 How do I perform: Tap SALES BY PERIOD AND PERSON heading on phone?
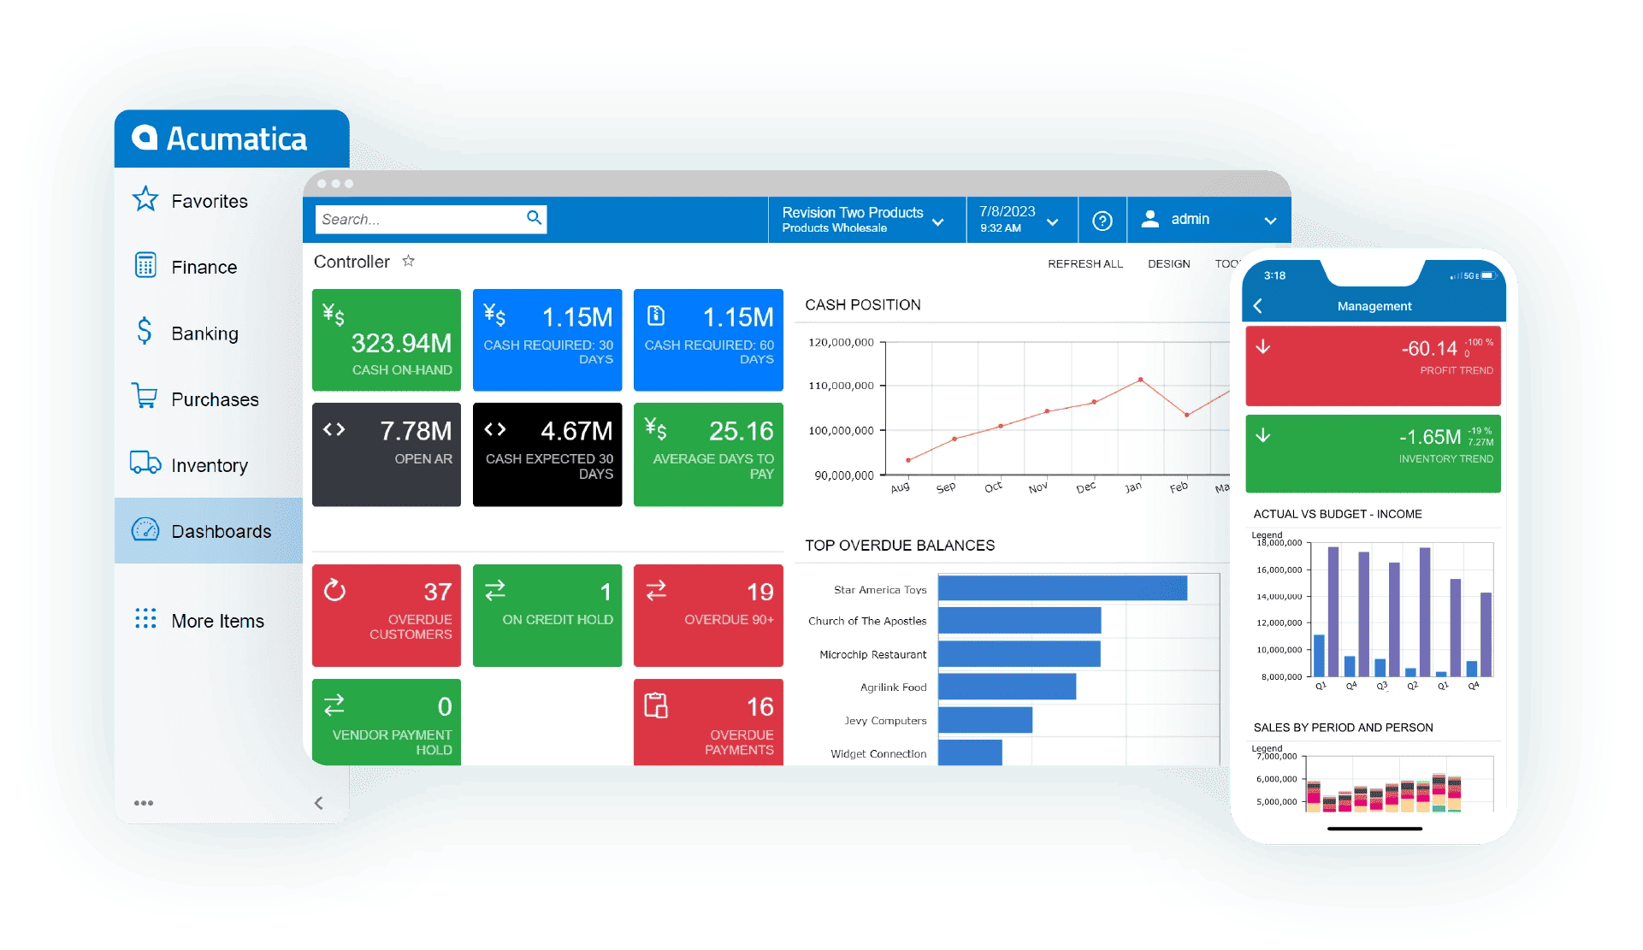[x=1343, y=728]
